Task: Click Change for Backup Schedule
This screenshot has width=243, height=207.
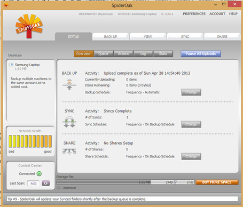Action: tap(191, 92)
